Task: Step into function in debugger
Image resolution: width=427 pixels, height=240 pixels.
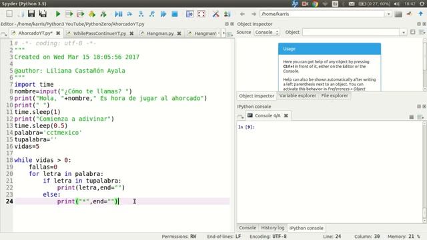Action: (141, 14)
